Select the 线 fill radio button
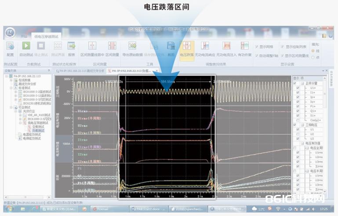Viewport: 338px width, 216px height. [313, 51]
